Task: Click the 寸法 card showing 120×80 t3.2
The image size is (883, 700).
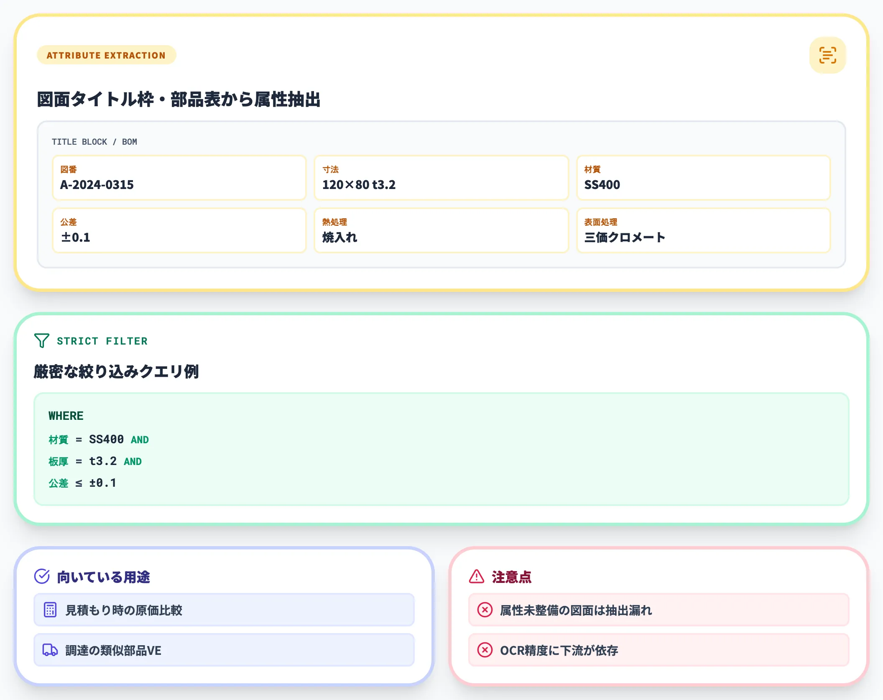Action: point(441,178)
